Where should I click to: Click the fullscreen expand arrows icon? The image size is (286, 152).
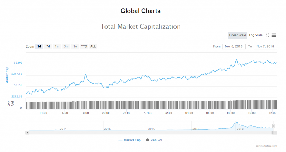267,35
